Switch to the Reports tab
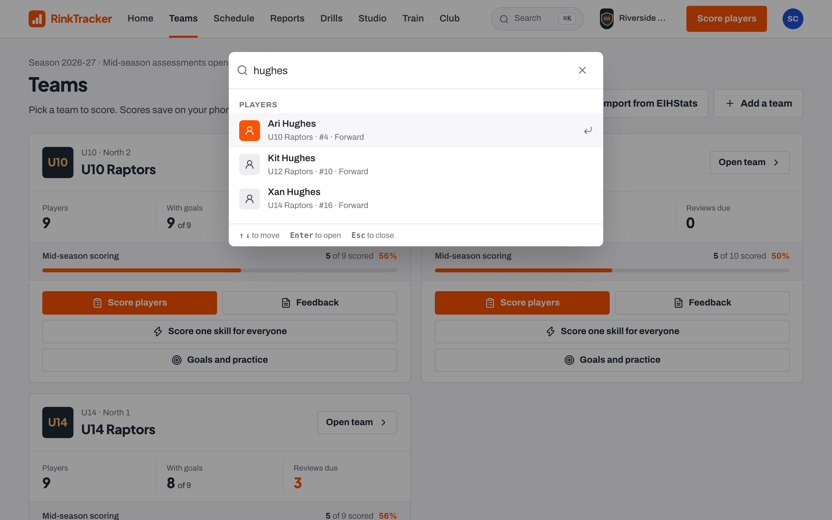This screenshot has width=832, height=520. coord(287,19)
